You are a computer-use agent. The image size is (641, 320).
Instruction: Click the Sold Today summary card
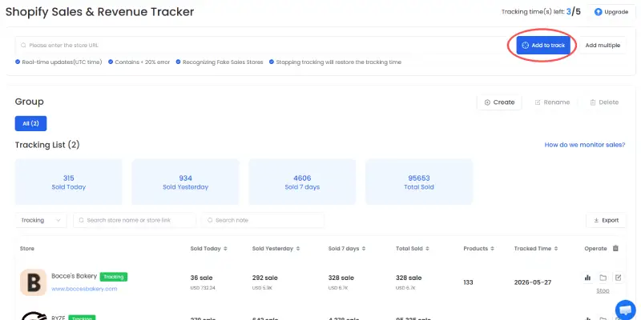[x=69, y=182]
